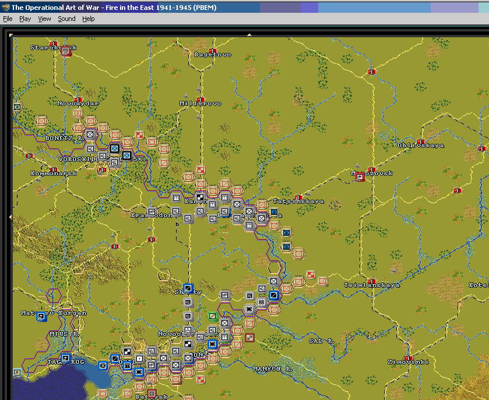Select the blue unit on Taganrog
This screenshot has height=400, width=489.
pyautogui.click(x=65, y=357)
